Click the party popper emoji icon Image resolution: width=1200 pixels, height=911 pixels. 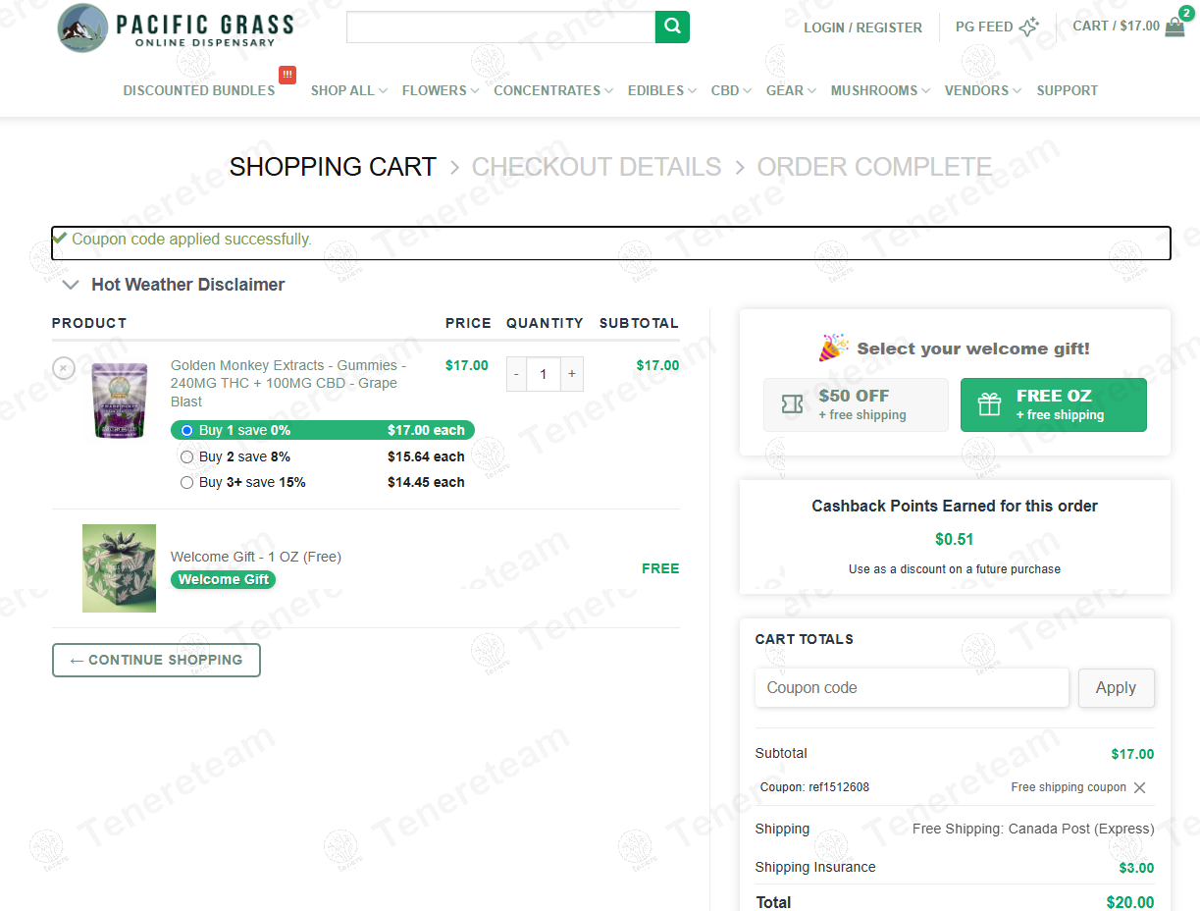[x=834, y=348]
